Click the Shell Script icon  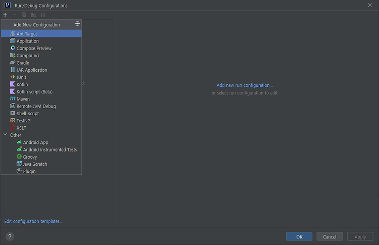13,113
